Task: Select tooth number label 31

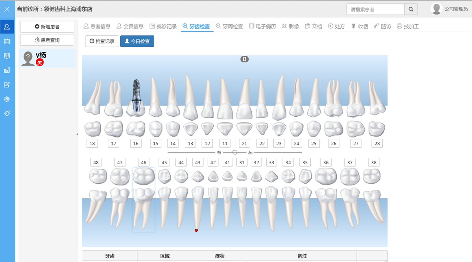Action: [x=242, y=162]
